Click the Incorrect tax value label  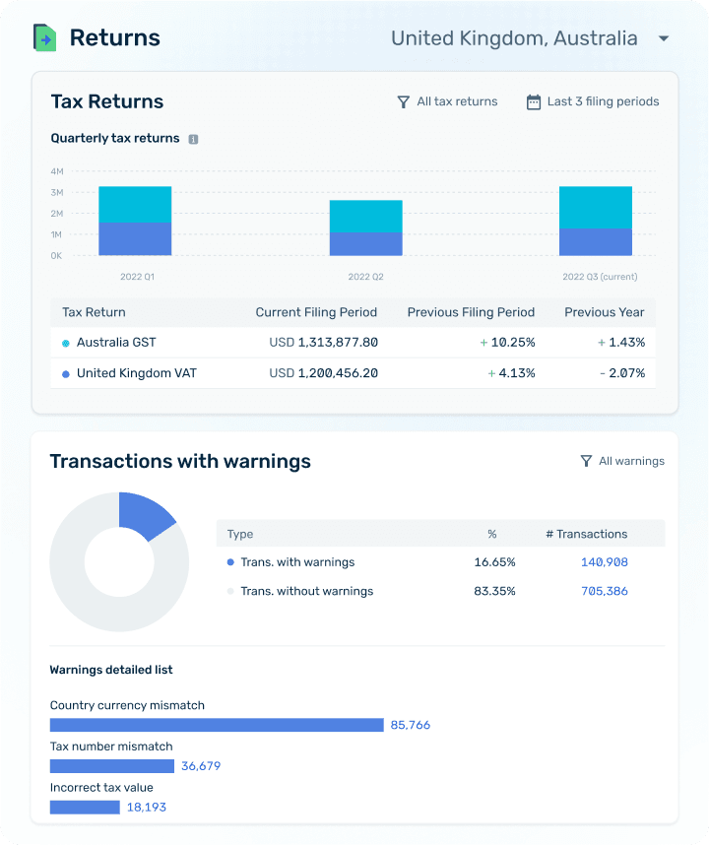[101, 787]
